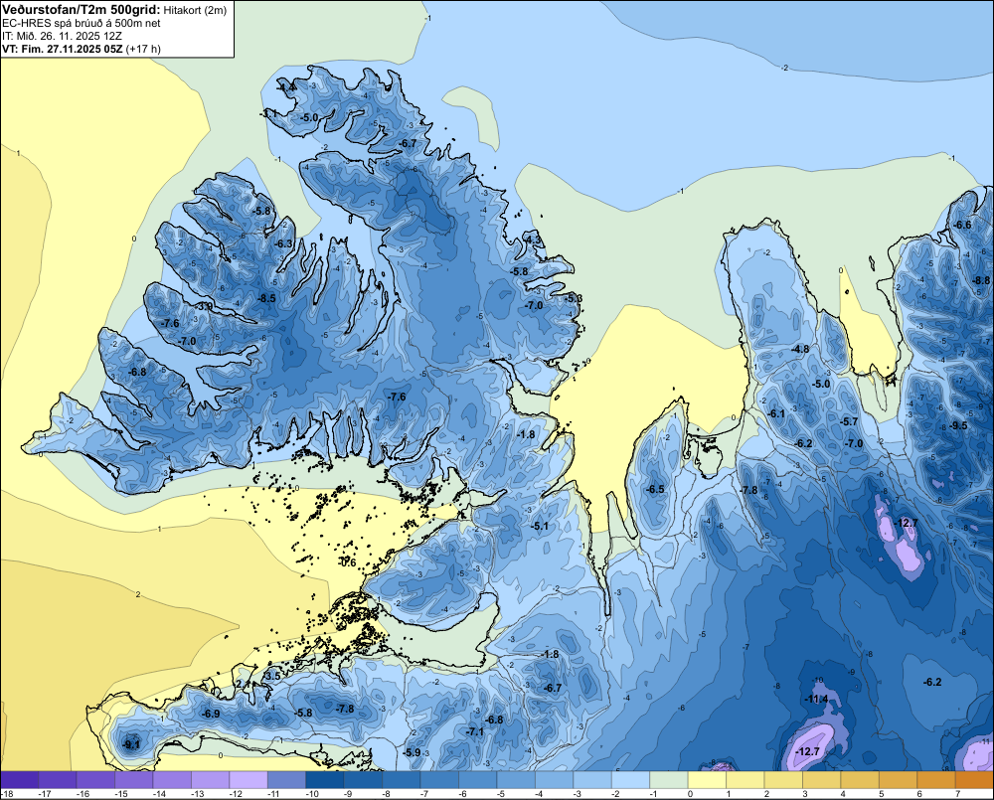Click the -6.6 temperature label
This screenshot has width=994, height=800.
[962, 225]
